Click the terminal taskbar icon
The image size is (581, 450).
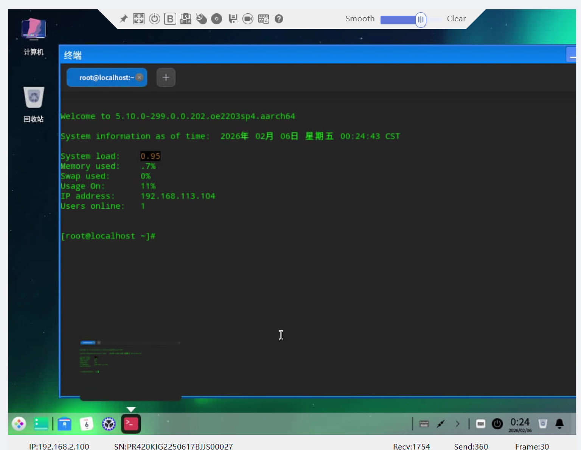[131, 424]
